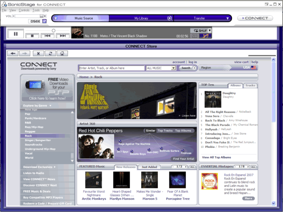Open the View menu
This screenshot has height=212, width=283.
(x=12, y=10)
